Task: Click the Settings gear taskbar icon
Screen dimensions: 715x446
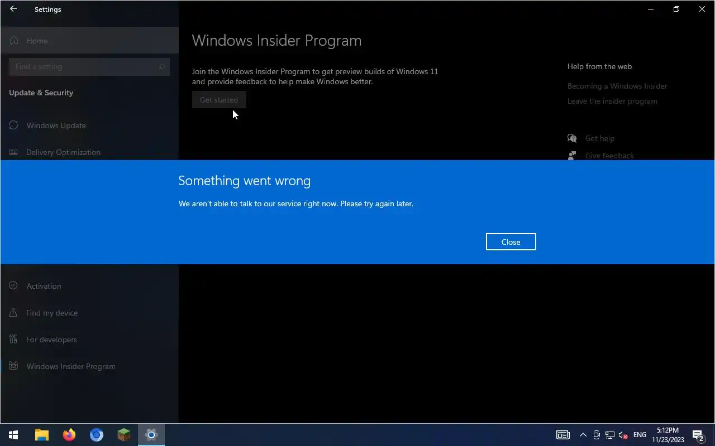Action: pos(151,435)
